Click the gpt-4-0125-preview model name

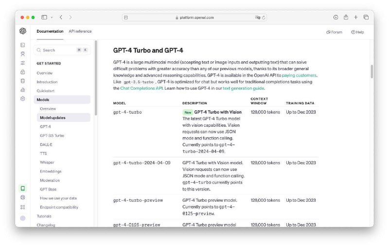pyautogui.click(x=137, y=225)
